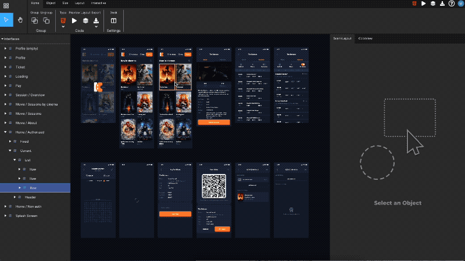Collapse the Content tree node
This screenshot has width=465, height=261.
click(x=10, y=151)
